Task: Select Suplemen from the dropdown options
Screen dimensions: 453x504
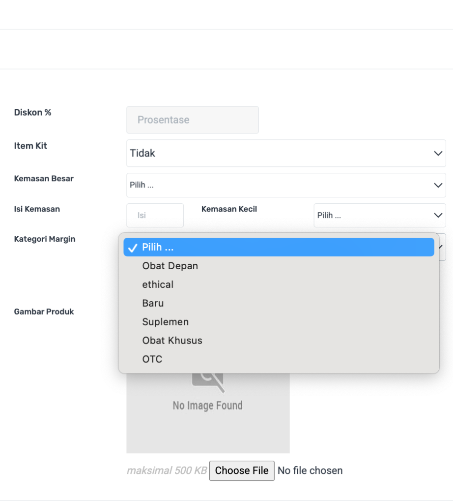Action: click(166, 322)
